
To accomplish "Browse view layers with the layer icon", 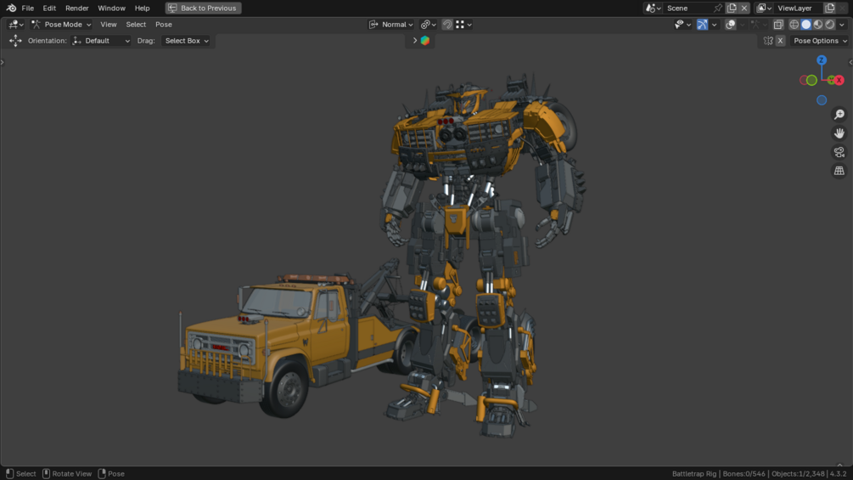I will 764,8.
